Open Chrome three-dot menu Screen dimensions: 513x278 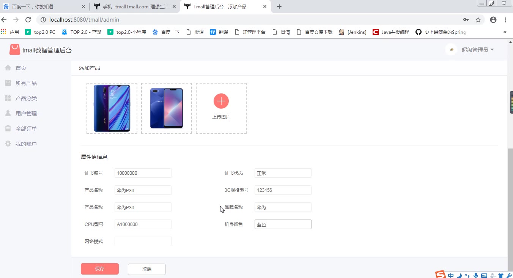pos(506,20)
